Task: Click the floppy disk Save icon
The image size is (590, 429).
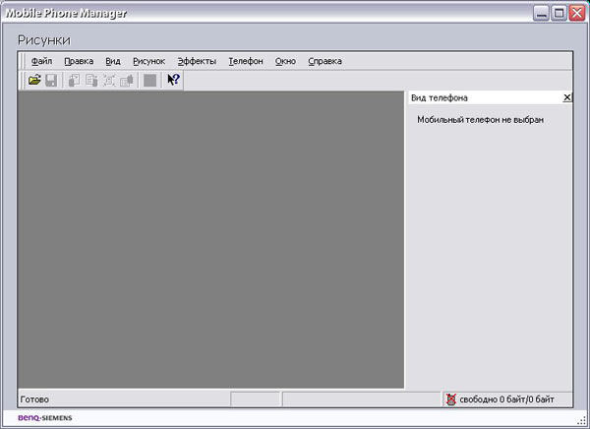Action: pyautogui.click(x=51, y=80)
